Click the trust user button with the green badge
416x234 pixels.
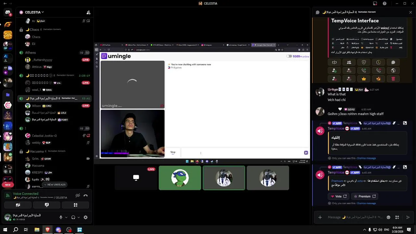(334, 71)
